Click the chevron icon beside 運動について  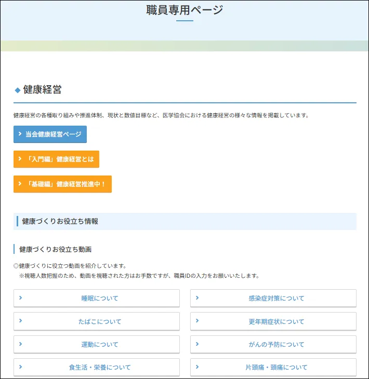point(21,344)
